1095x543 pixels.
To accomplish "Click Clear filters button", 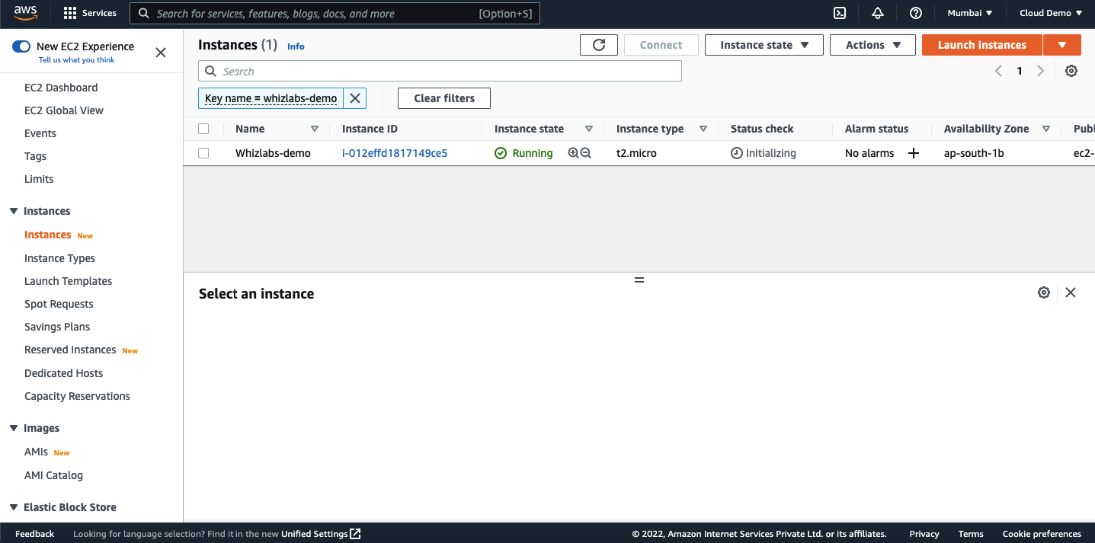I will (444, 98).
